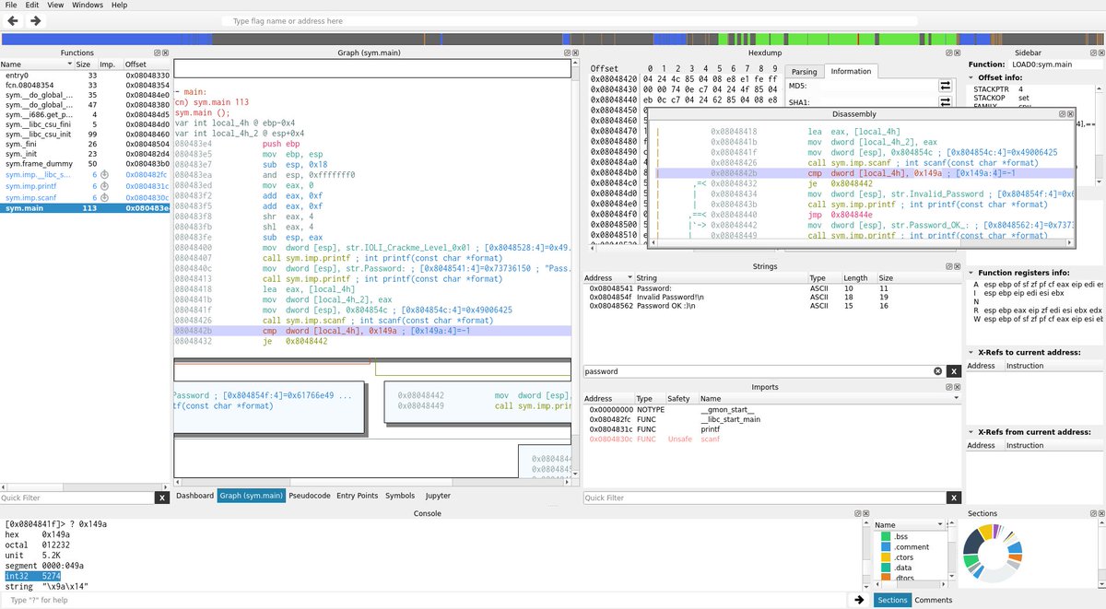Clear text in the Strings password filter

(937, 371)
